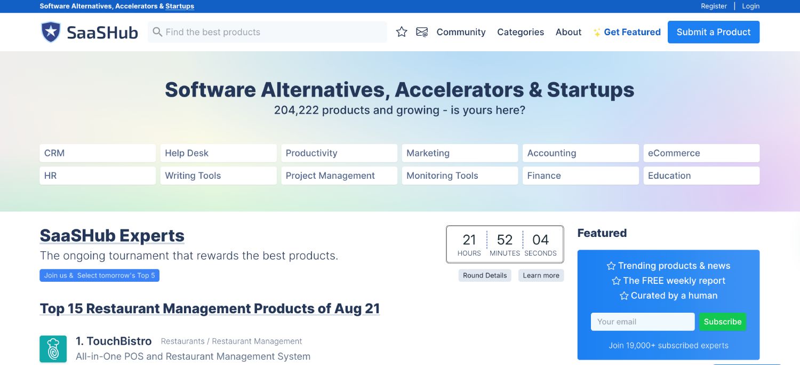
Task: Click the Submit a Product button
Action: (x=714, y=32)
